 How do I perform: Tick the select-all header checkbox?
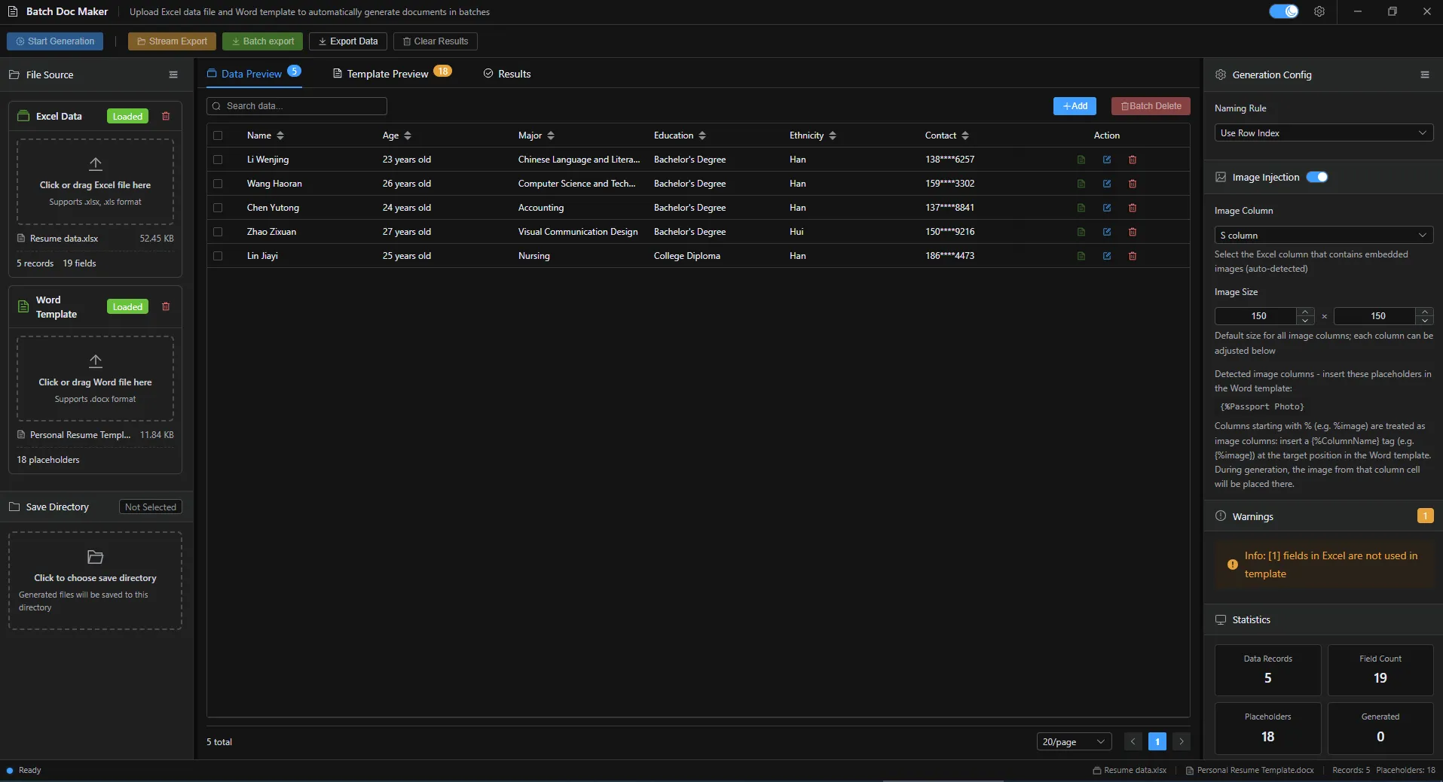point(218,135)
